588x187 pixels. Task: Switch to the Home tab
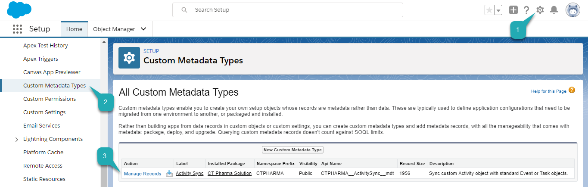click(74, 29)
